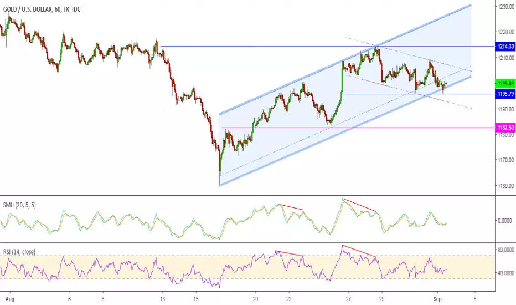The width and height of the screenshot is (516, 305).
Task: Select the blue horizontal line at 1214.30
Action: (328, 47)
